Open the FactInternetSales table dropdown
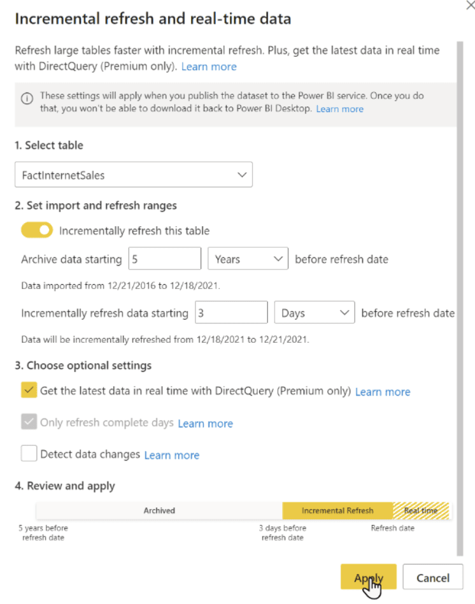 [134, 175]
